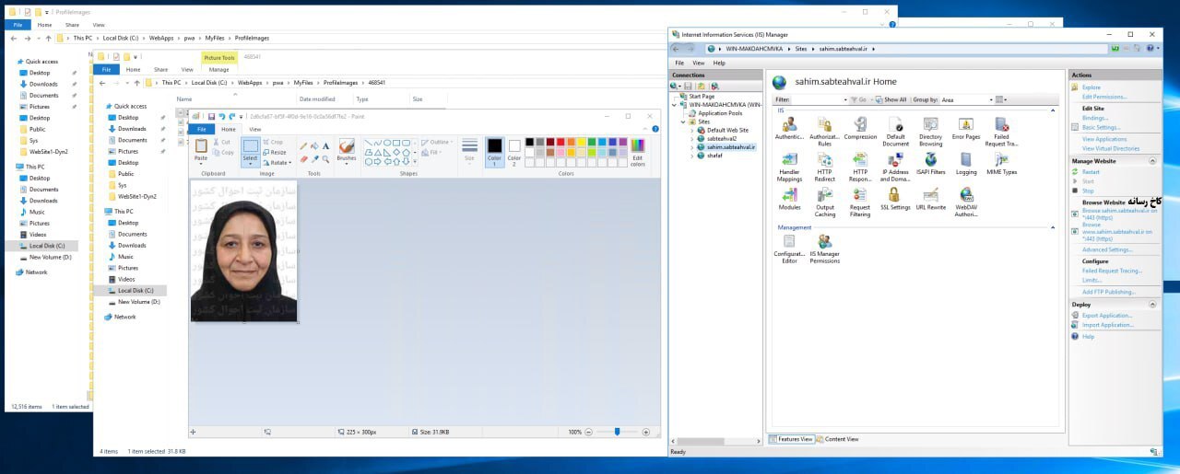Open the Help menu in IIS Manager

pos(719,63)
